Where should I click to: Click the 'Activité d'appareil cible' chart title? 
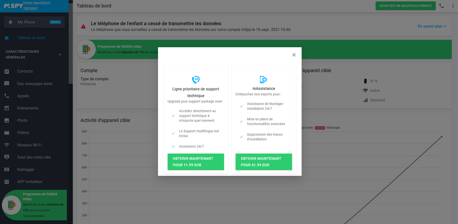point(105,120)
